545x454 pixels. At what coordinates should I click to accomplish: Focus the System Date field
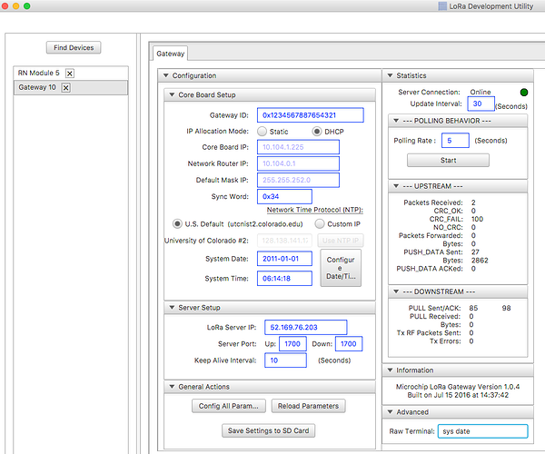click(284, 259)
